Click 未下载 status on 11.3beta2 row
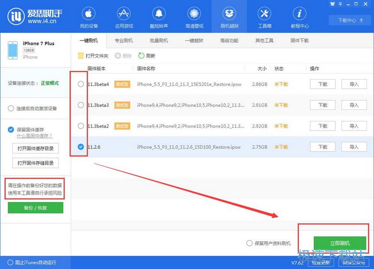The width and height of the screenshot is (374, 269). coord(281,126)
